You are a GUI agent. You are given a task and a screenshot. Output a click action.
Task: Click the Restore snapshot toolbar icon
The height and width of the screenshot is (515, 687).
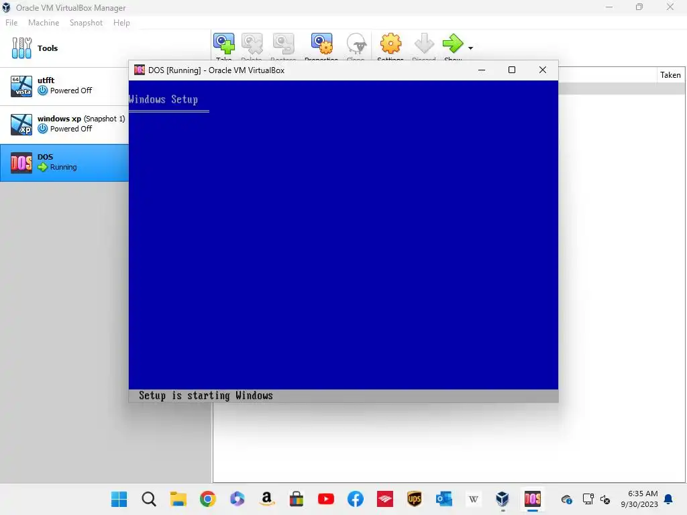click(283, 44)
